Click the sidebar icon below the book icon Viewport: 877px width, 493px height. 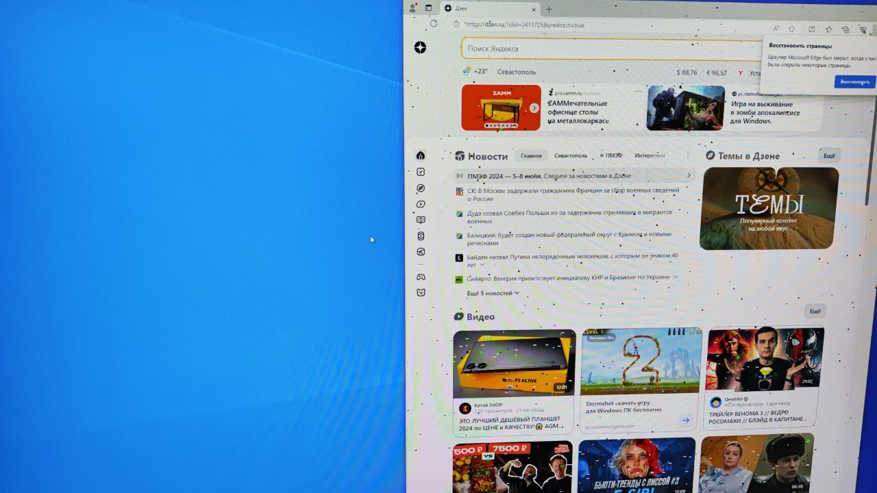pyautogui.click(x=421, y=236)
